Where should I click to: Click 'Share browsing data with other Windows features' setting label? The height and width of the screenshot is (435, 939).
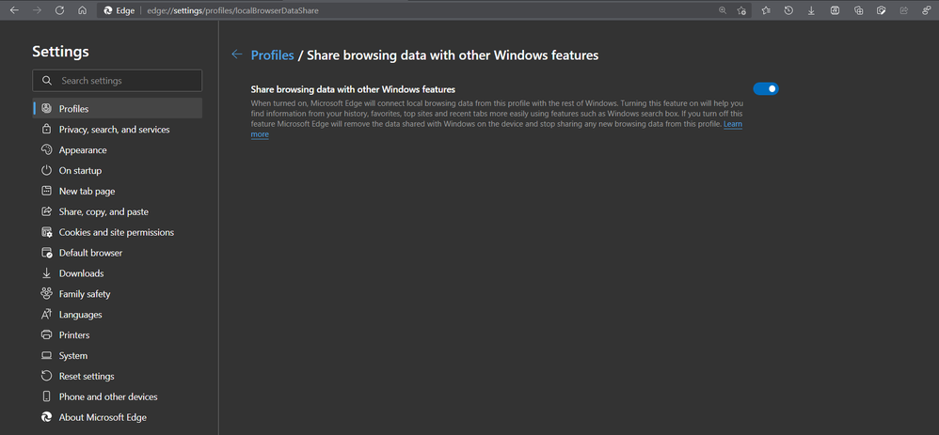click(353, 90)
